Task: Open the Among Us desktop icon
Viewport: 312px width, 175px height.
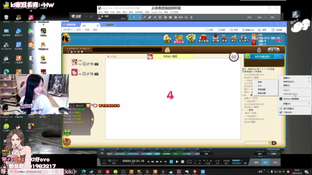Action: click(x=31, y=127)
